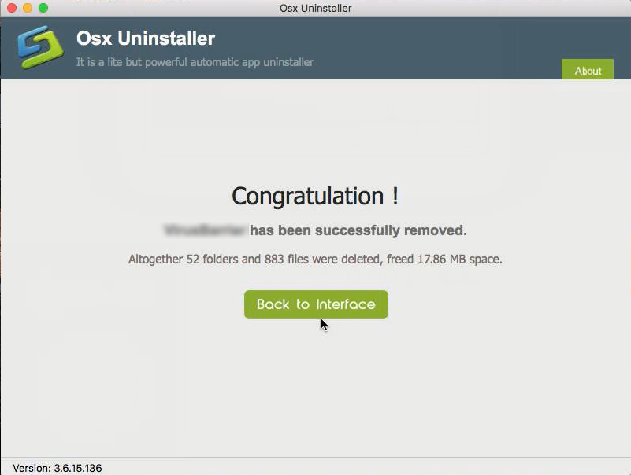This screenshot has width=631, height=475.
Task: Click the Version 3.6.15.136 label
Action: click(58, 468)
